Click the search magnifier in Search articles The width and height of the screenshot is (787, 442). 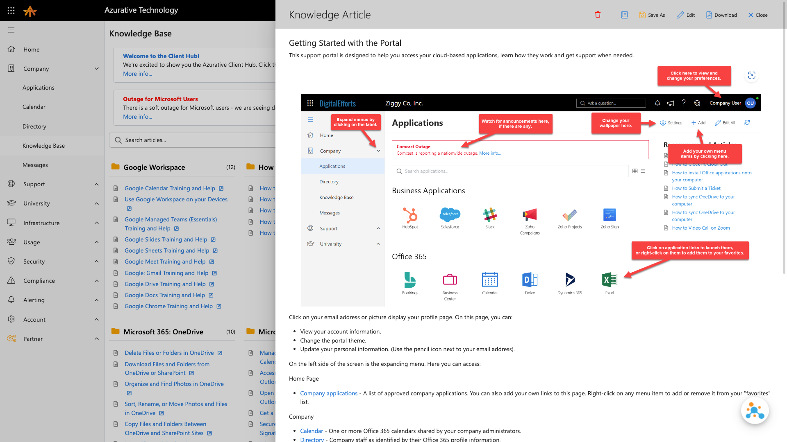coord(118,140)
